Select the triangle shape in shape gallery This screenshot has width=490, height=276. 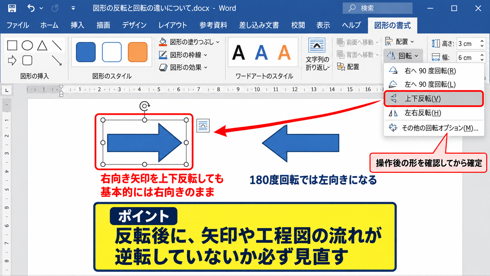pos(42,45)
